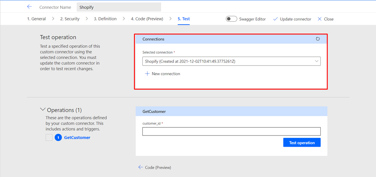The height and width of the screenshot is (177, 376).
Task: Click the Close label in the toolbar
Action: 328,19
